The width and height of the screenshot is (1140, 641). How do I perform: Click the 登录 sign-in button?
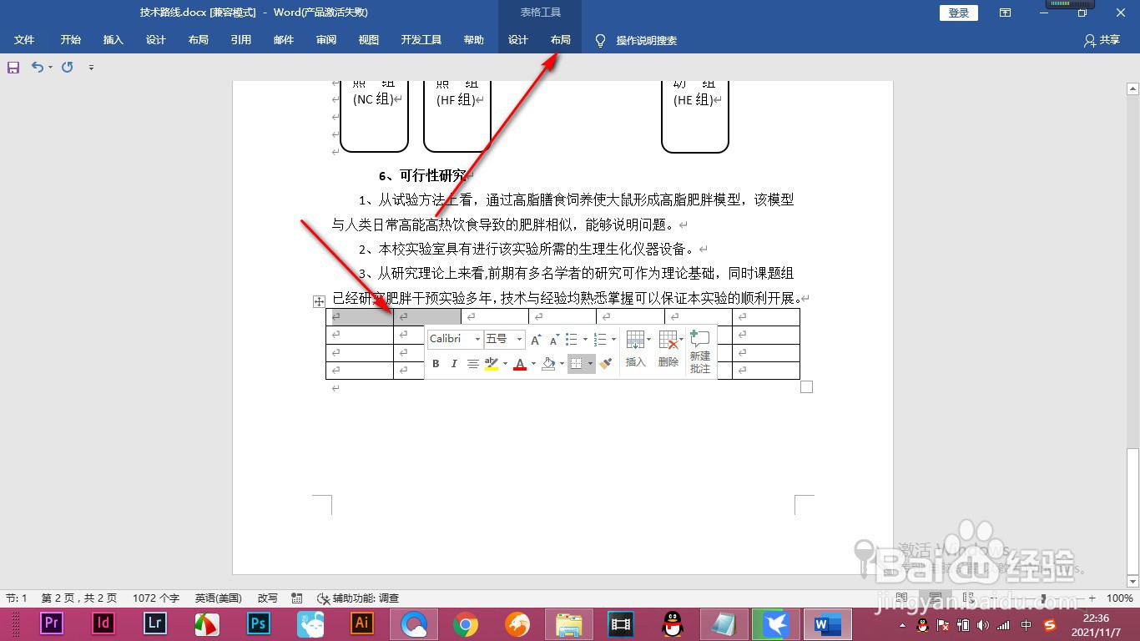tap(959, 13)
